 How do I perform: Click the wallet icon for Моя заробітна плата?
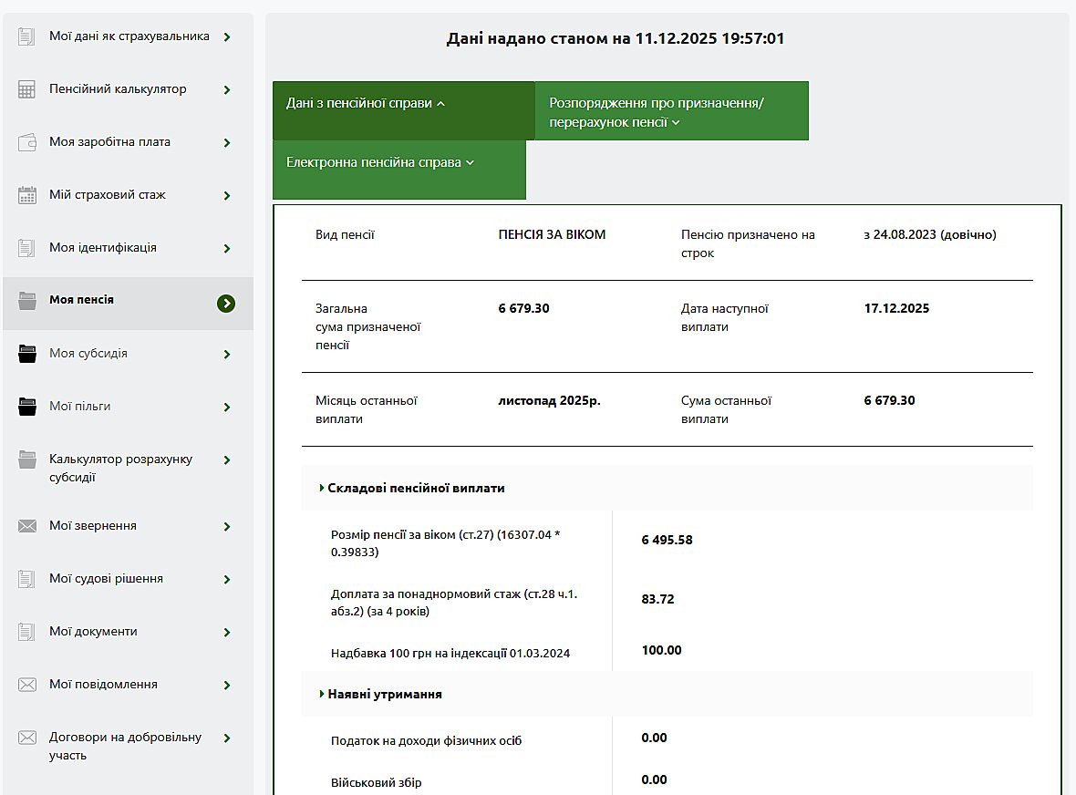pos(27,142)
